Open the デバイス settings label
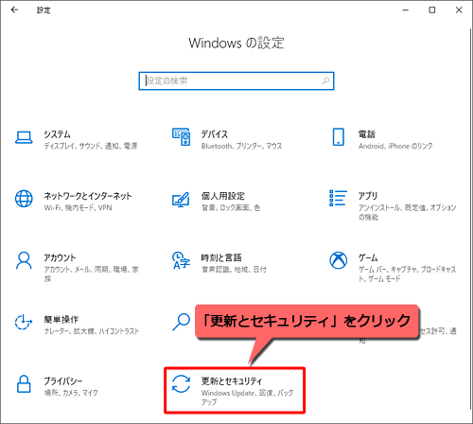Screen dimensions: 473x424 tap(215, 134)
